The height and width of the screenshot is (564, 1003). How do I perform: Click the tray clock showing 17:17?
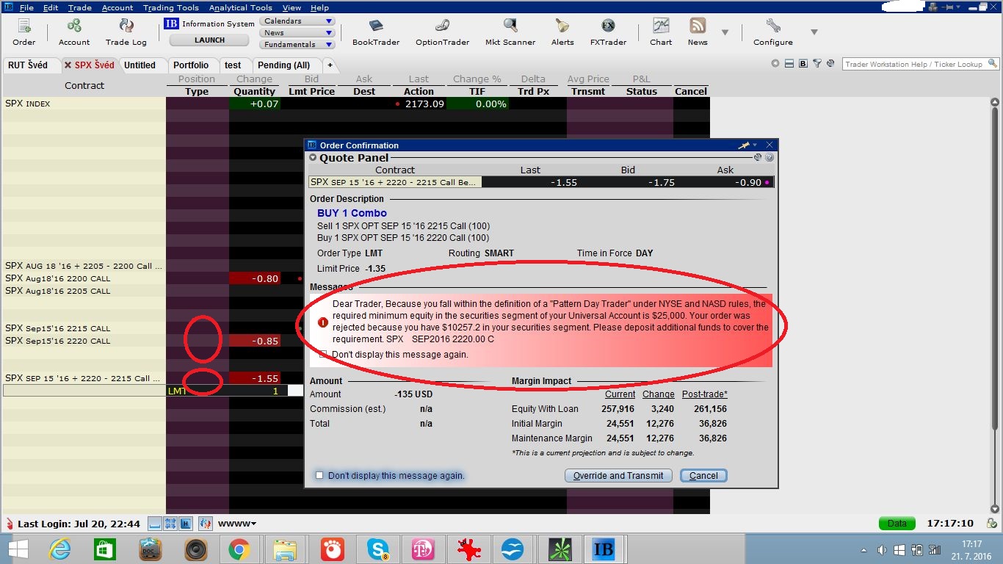(971, 549)
